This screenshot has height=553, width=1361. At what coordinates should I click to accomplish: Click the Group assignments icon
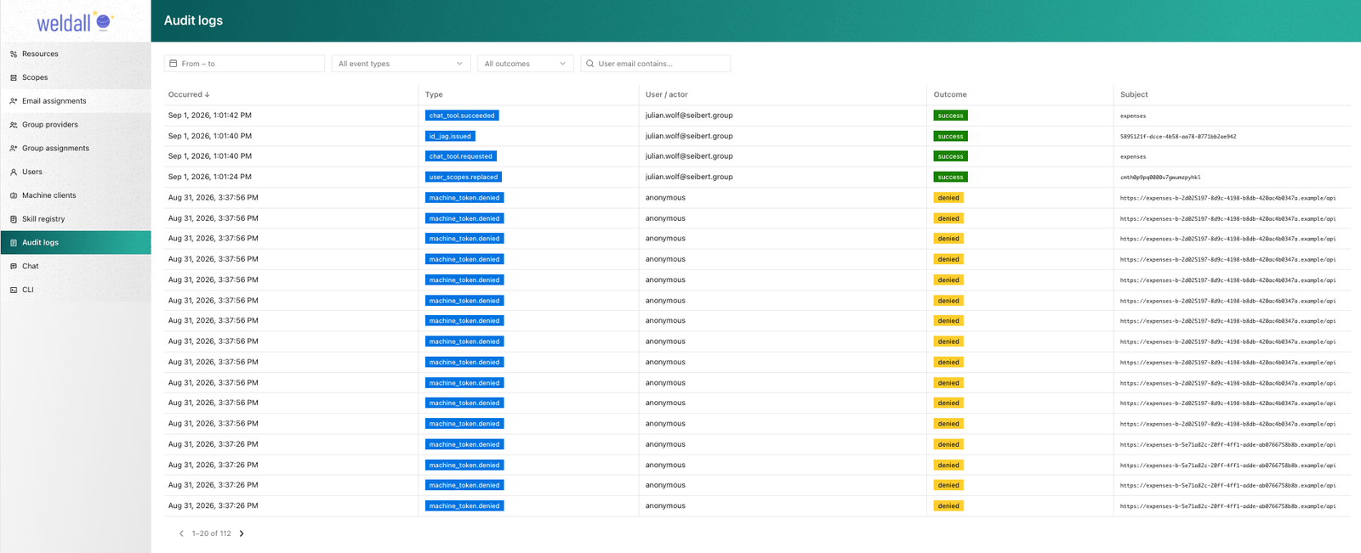[x=14, y=148]
